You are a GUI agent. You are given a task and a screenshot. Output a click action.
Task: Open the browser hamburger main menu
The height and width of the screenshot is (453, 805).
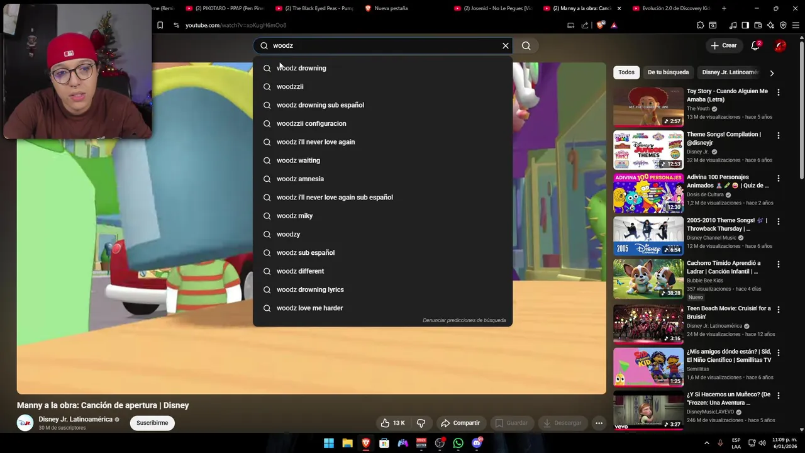click(796, 25)
